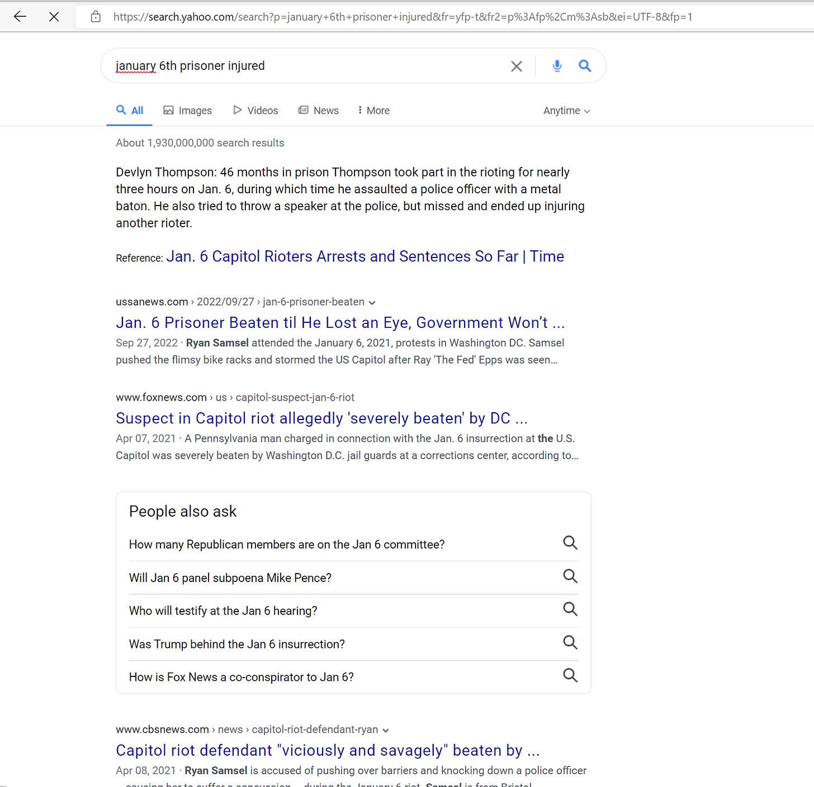Search 'How is Fox News' question magnifier
This screenshot has width=814, height=787.
pyautogui.click(x=570, y=675)
